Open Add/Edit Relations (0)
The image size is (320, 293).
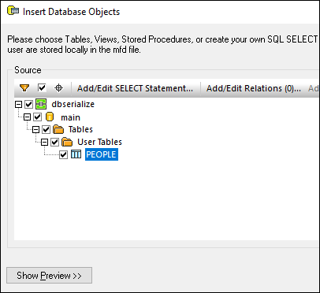click(x=254, y=88)
